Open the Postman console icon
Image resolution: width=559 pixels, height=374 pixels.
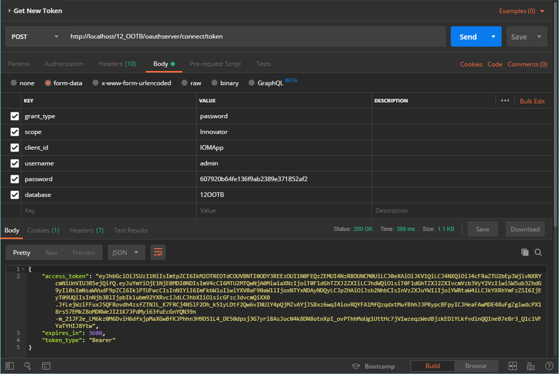[x=46, y=366]
